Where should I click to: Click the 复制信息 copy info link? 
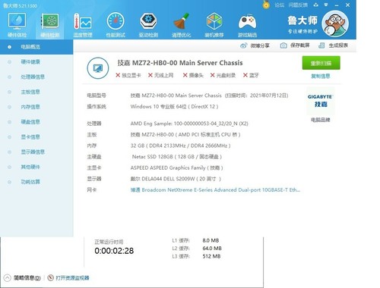click(321, 77)
